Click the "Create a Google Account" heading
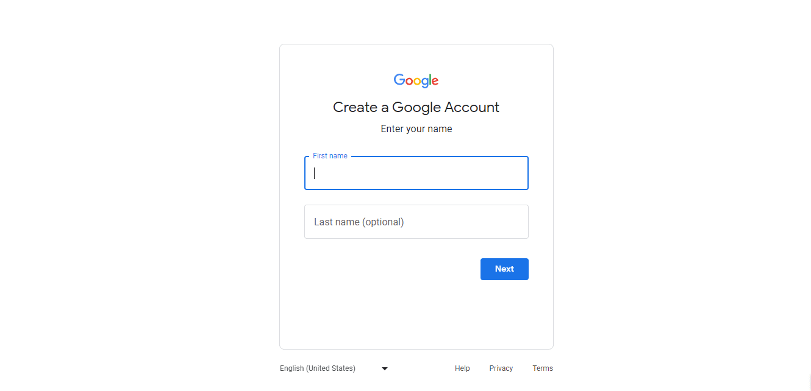The image size is (811, 391). (x=416, y=107)
